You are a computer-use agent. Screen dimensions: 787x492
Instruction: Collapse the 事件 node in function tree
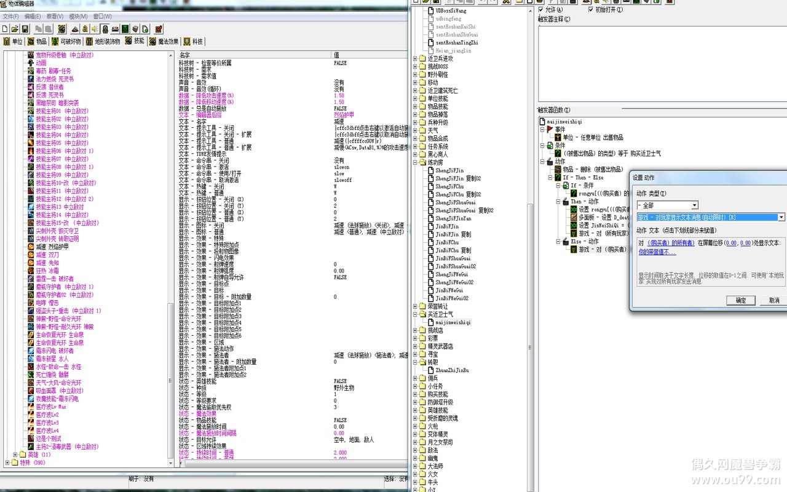[x=542, y=130]
